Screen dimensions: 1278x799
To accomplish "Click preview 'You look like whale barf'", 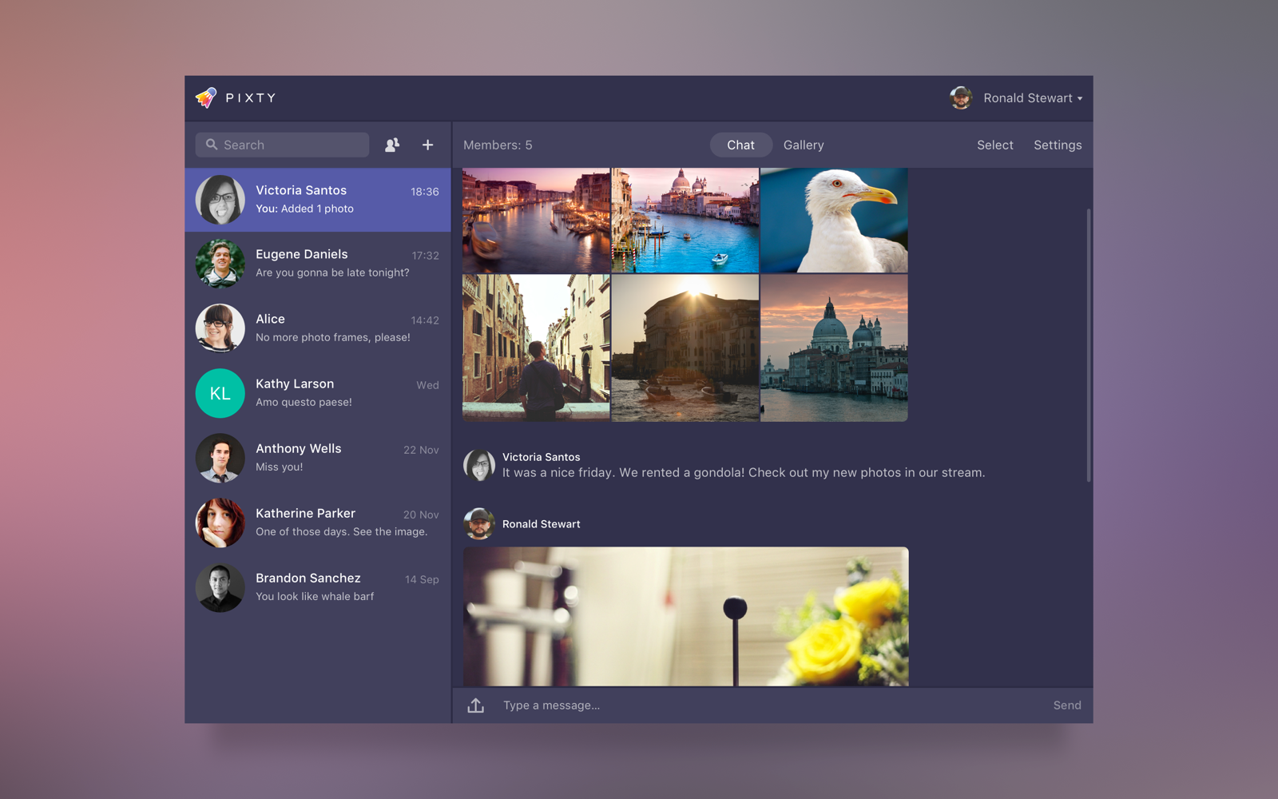I will pyautogui.click(x=315, y=596).
